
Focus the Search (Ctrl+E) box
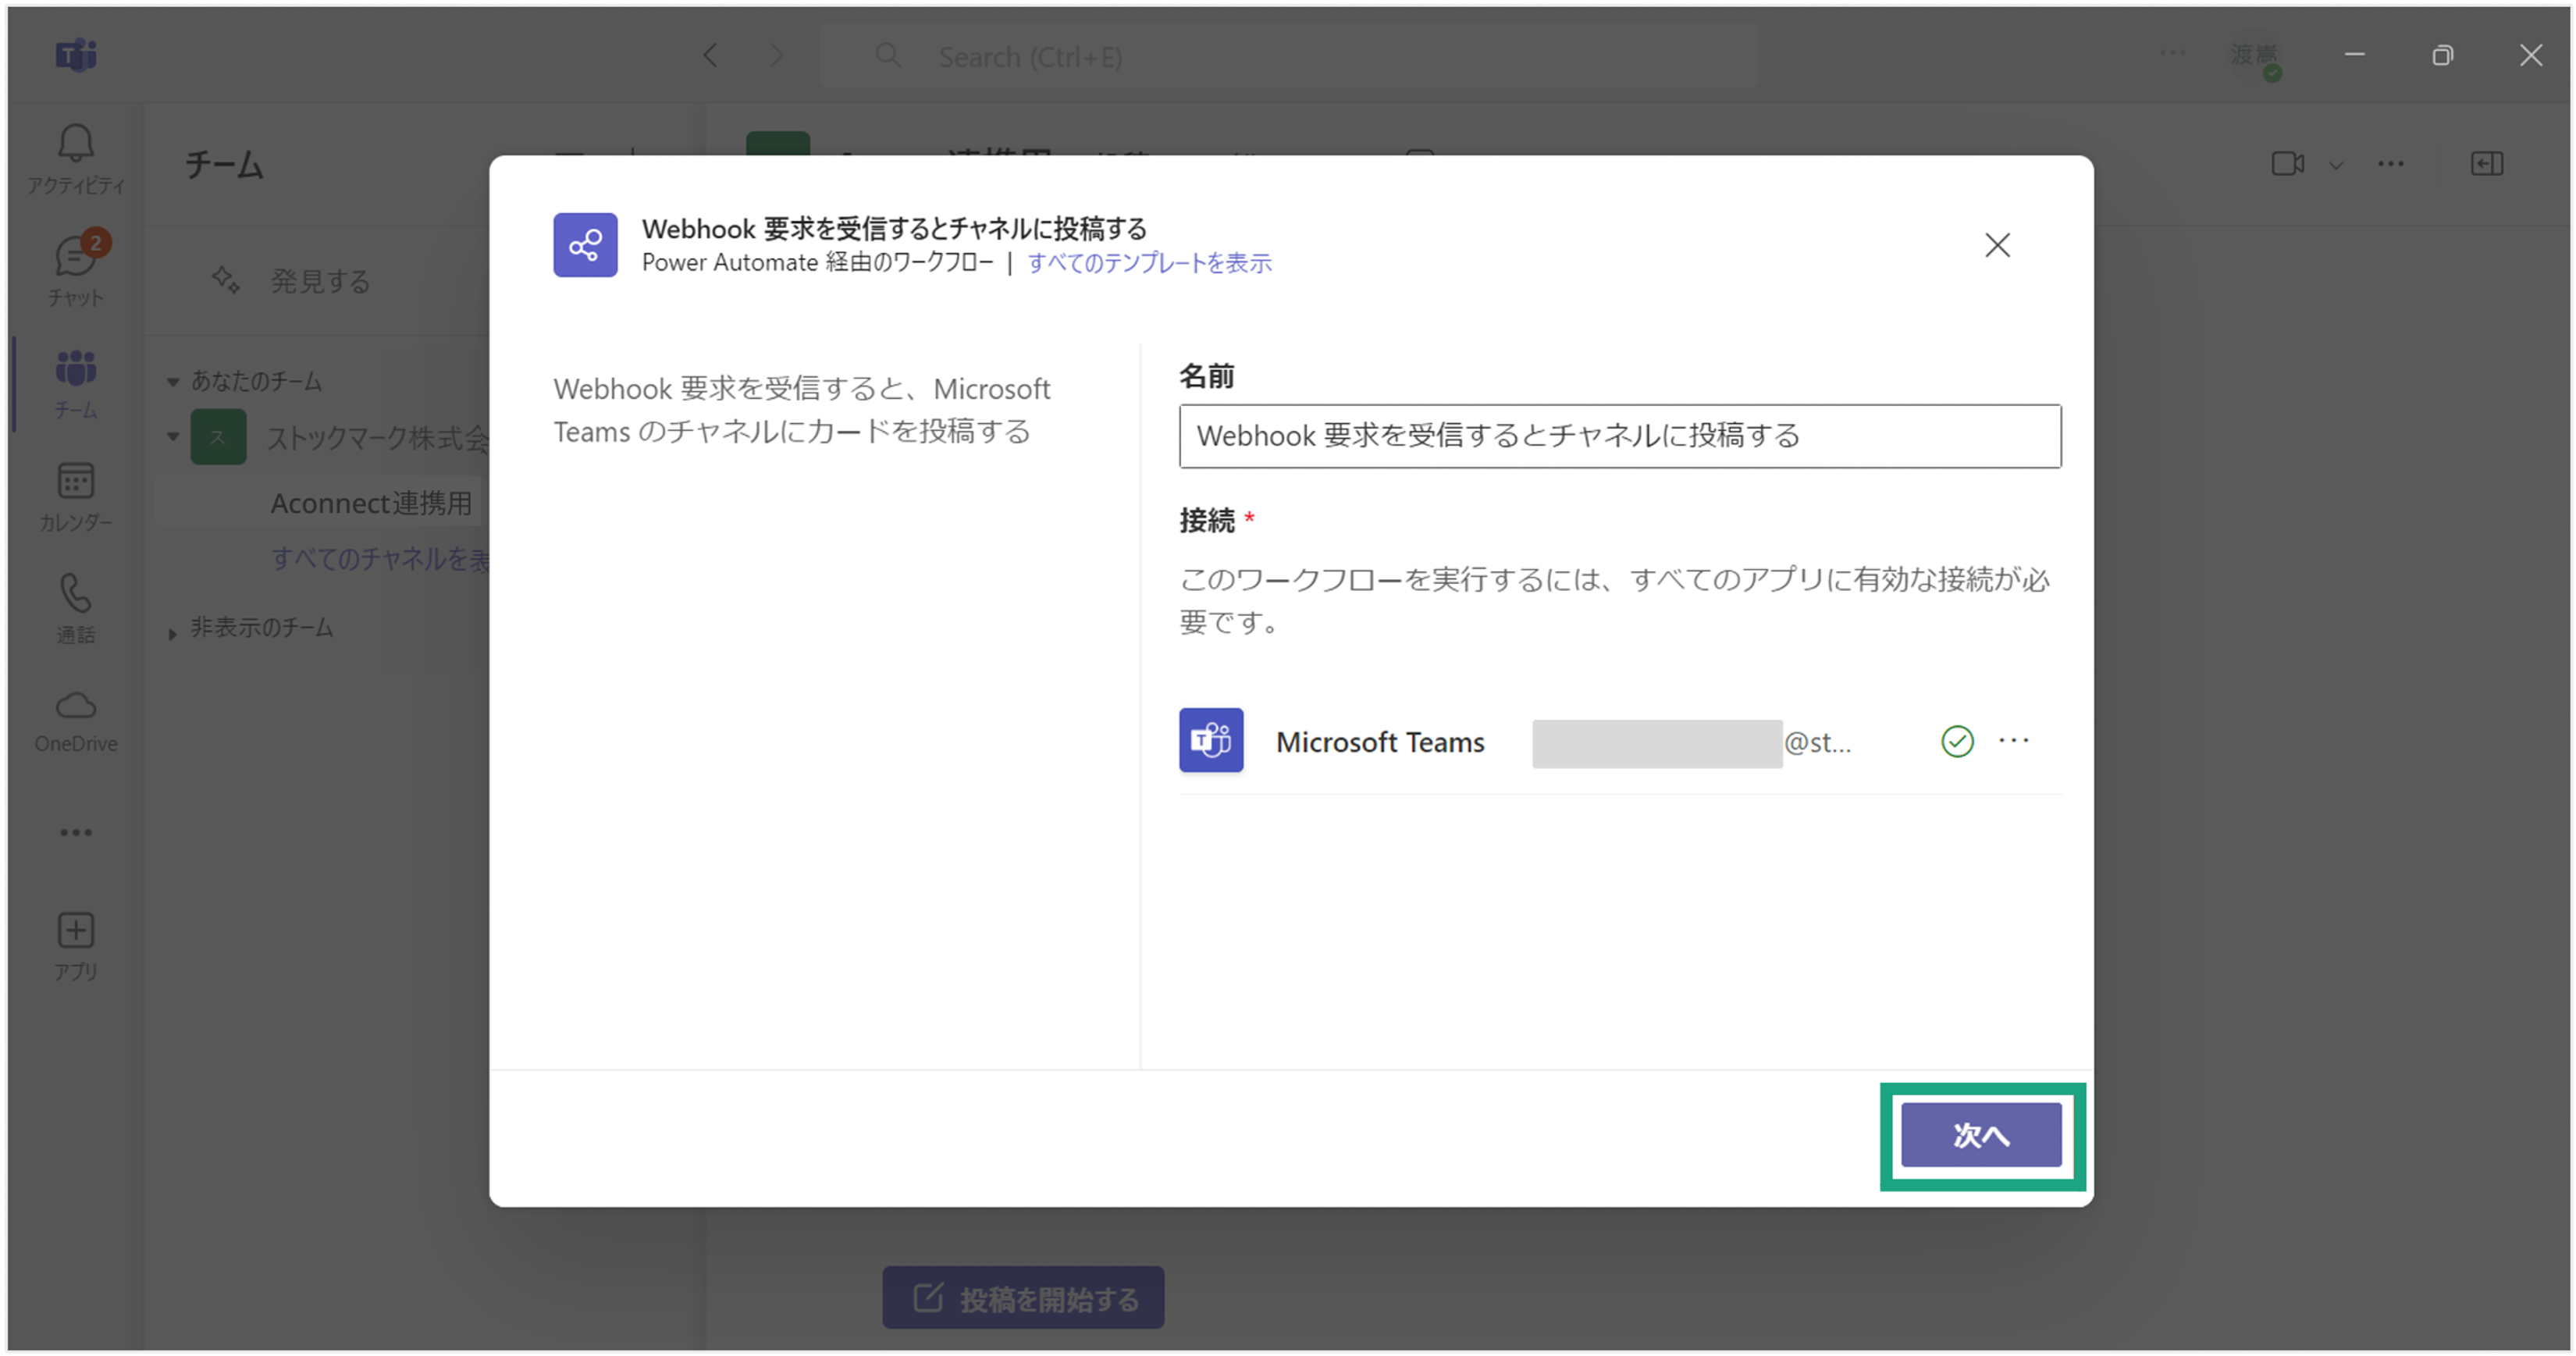pos(1288,56)
